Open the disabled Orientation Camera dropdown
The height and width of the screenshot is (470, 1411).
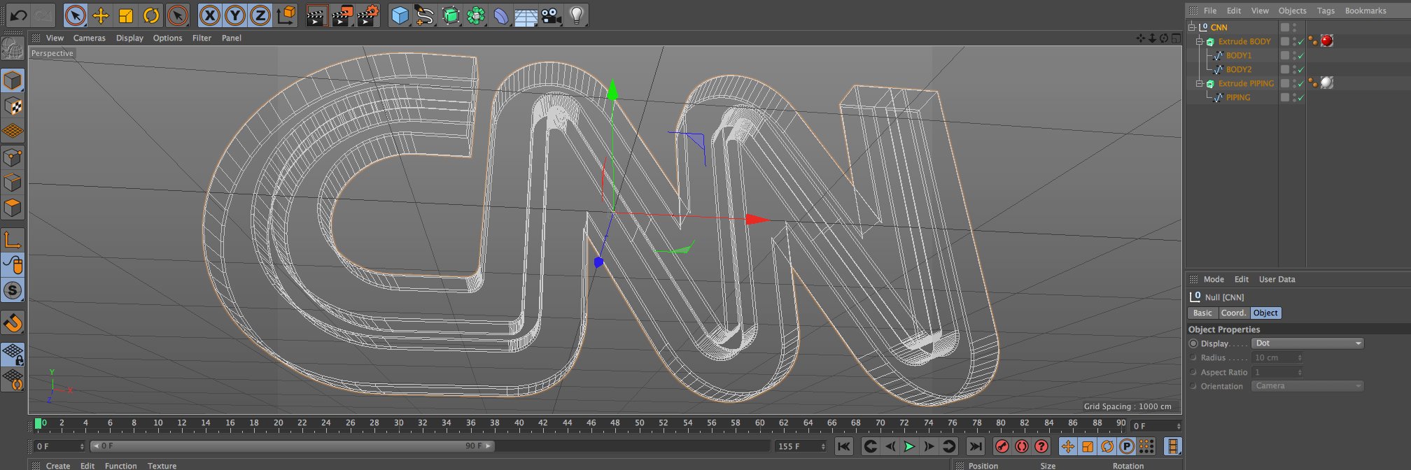pos(1307,386)
